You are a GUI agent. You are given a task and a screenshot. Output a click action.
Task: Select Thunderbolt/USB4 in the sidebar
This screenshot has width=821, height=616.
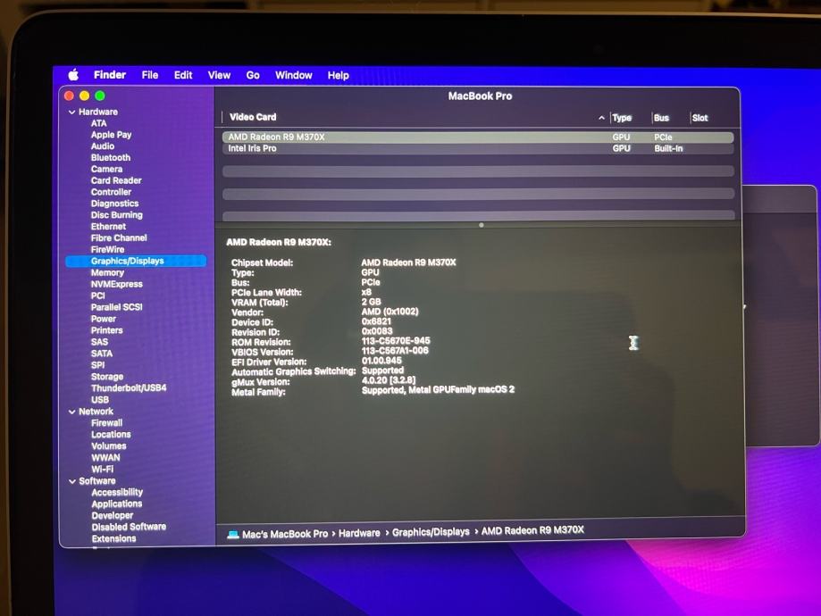[129, 387]
